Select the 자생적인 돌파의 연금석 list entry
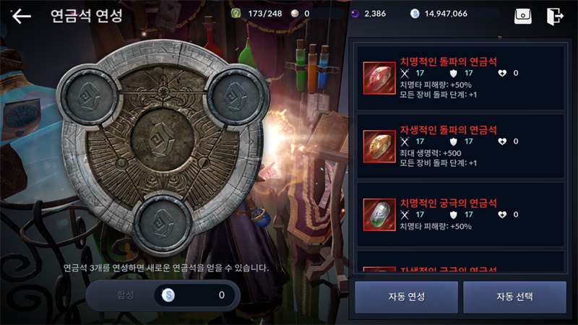 460,147
